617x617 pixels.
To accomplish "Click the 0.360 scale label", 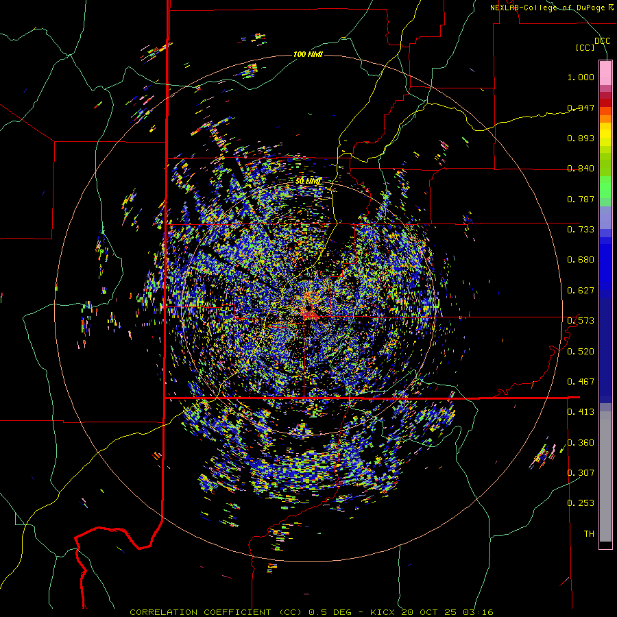I will pyautogui.click(x=581, y=443).
